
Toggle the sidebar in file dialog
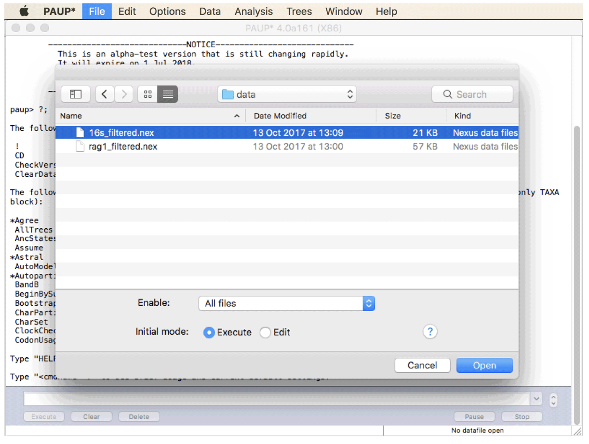76,94
